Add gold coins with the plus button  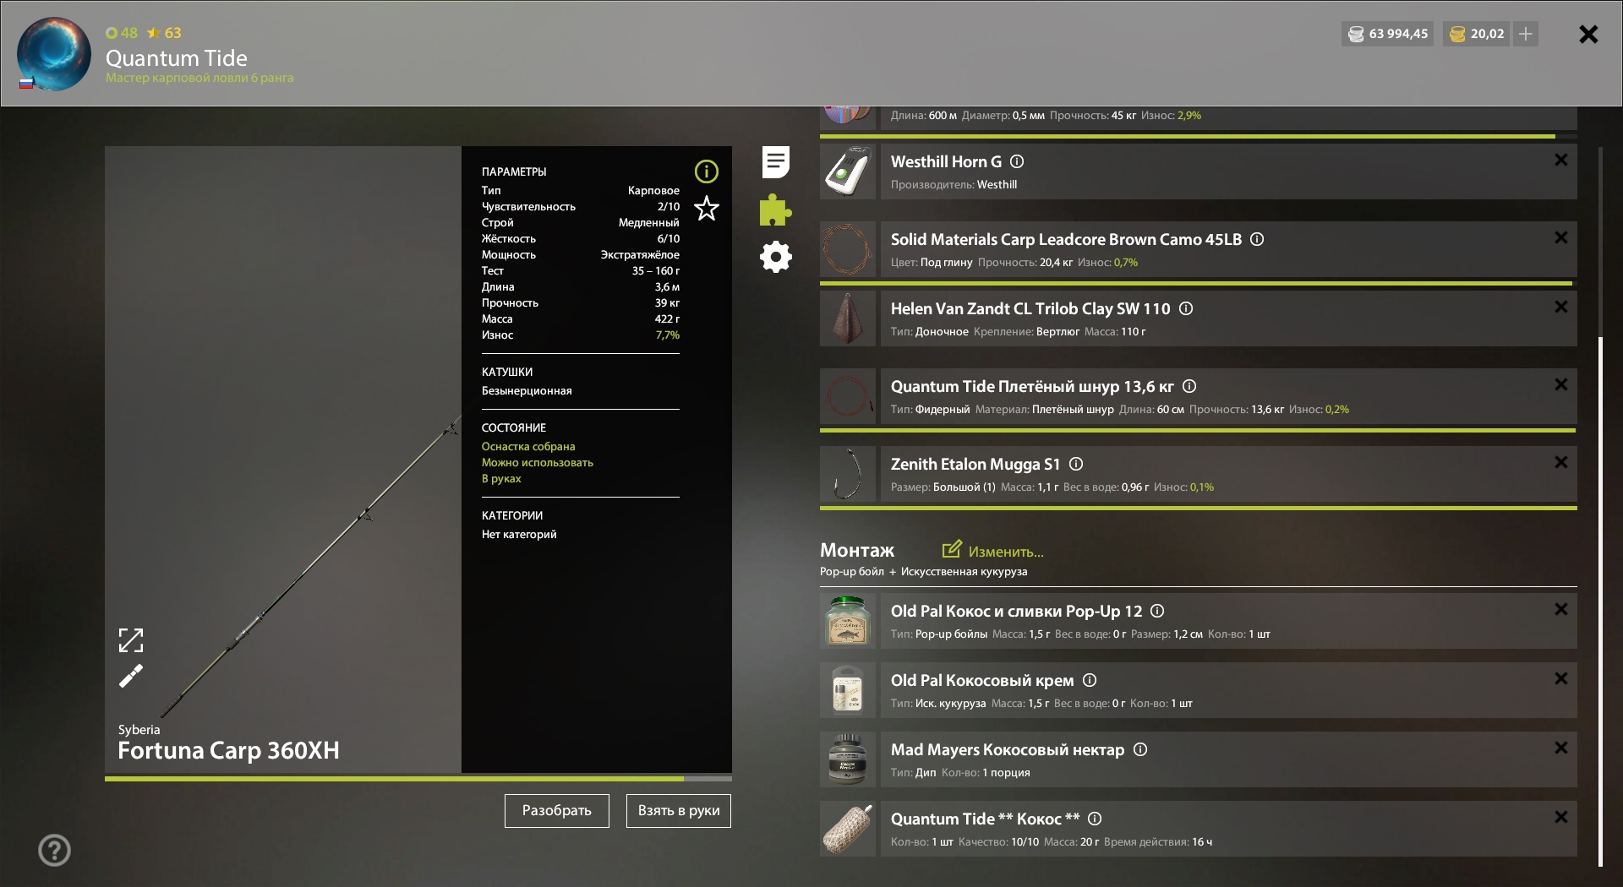[x=1526, y=34]
